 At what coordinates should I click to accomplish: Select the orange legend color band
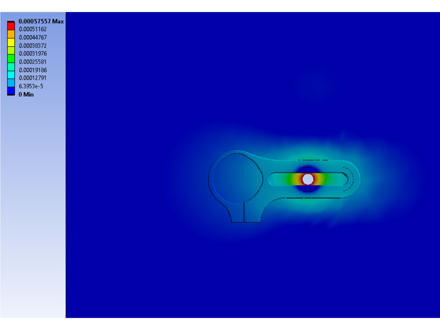coord(10,35)
